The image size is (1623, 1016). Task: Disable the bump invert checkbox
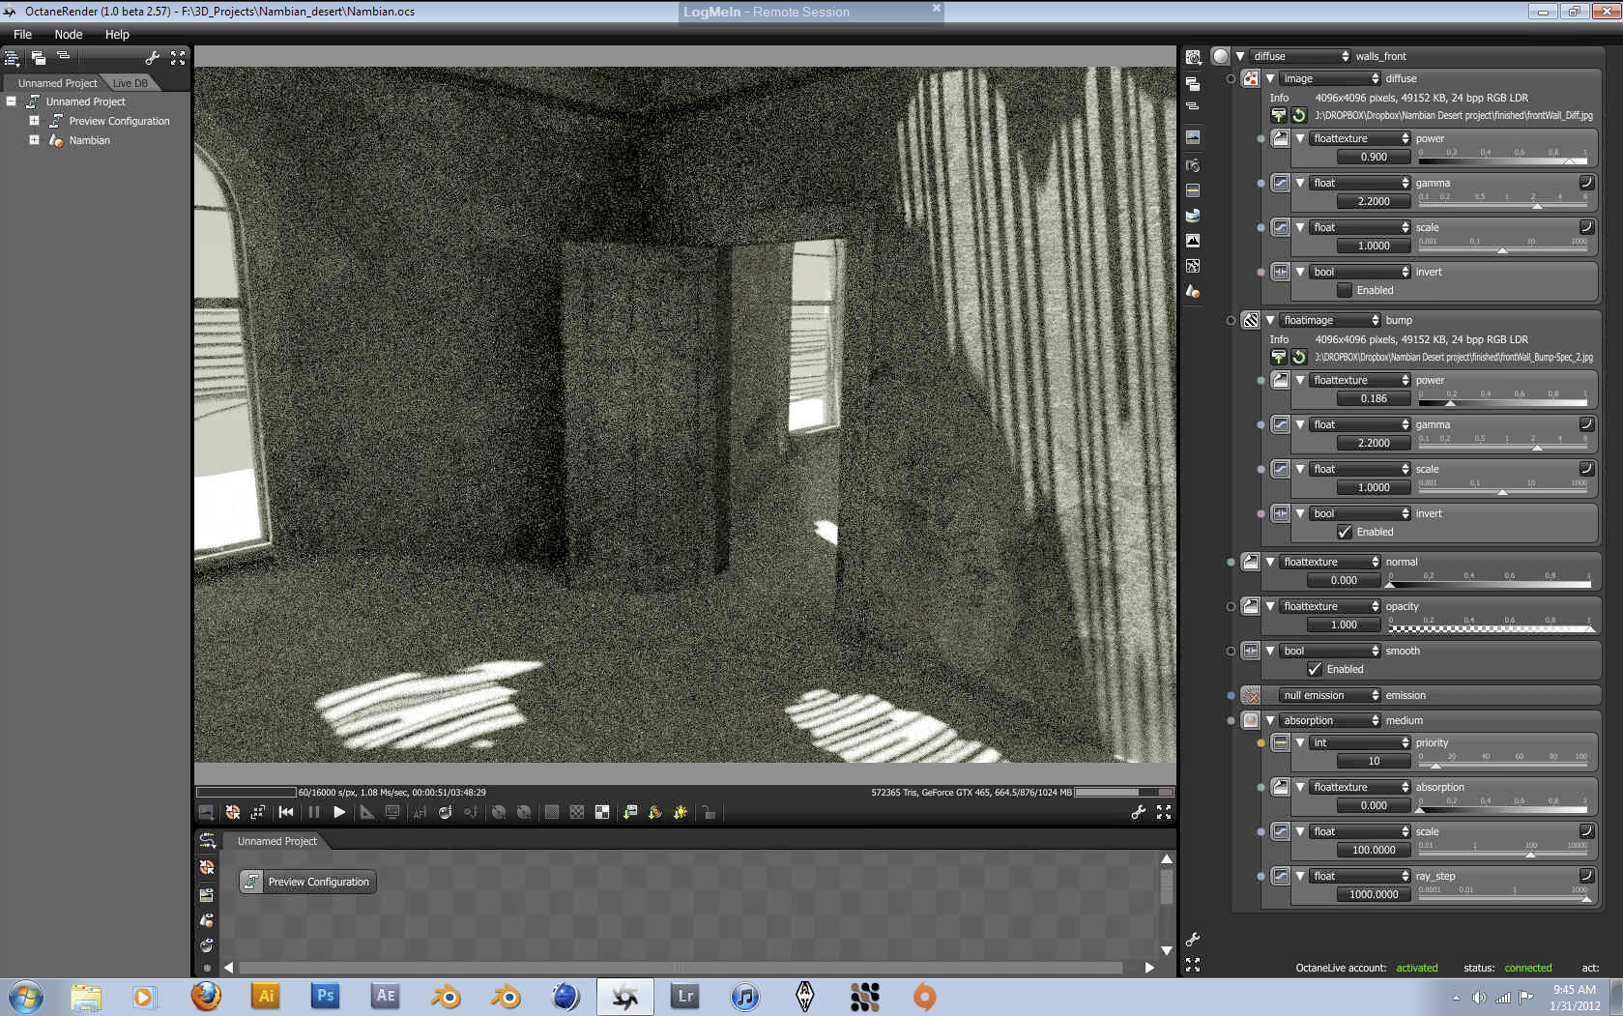tap(1345, 532)
